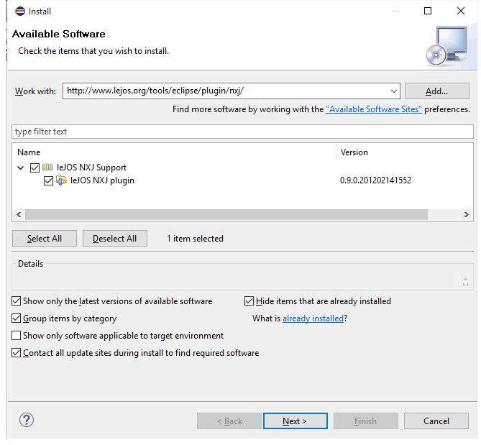The image size is (481, 445).
Task: Uncheck the leJOS NXJ plugin checkbox
Action: pos(48,180)
